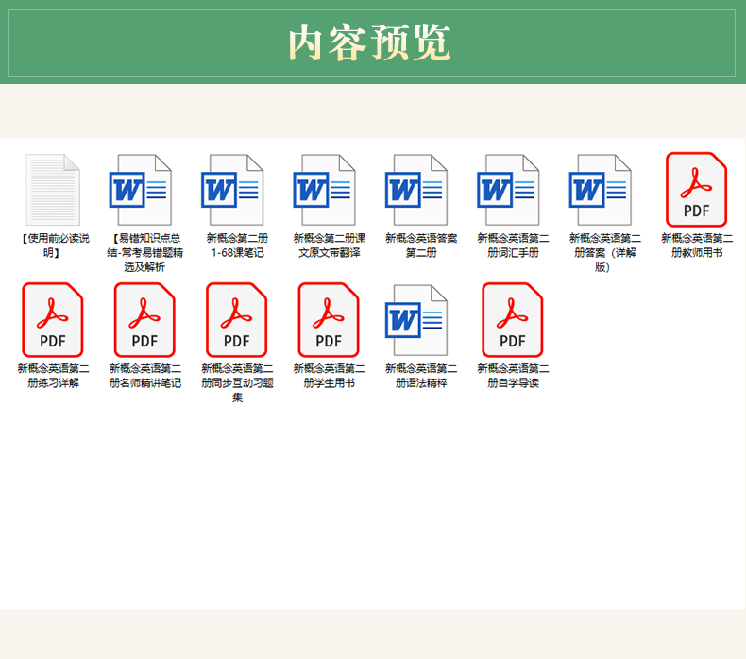Select the file name 新概念英语第二册自学导读
The height and width of the screenshot is (659, 746).
click(x=513, y=376)
